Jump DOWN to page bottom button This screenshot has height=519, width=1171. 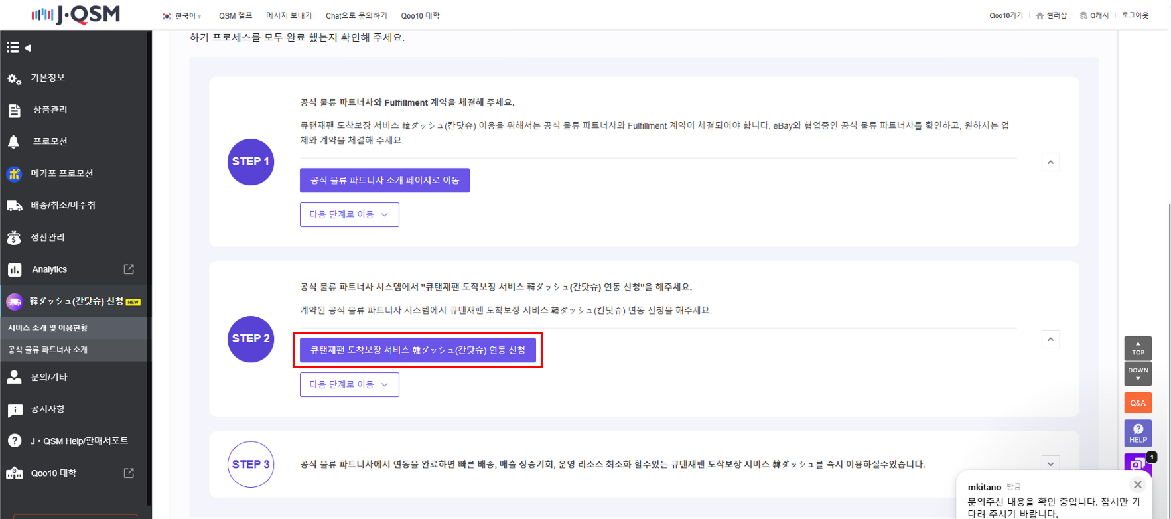[x=1138, y=374]
